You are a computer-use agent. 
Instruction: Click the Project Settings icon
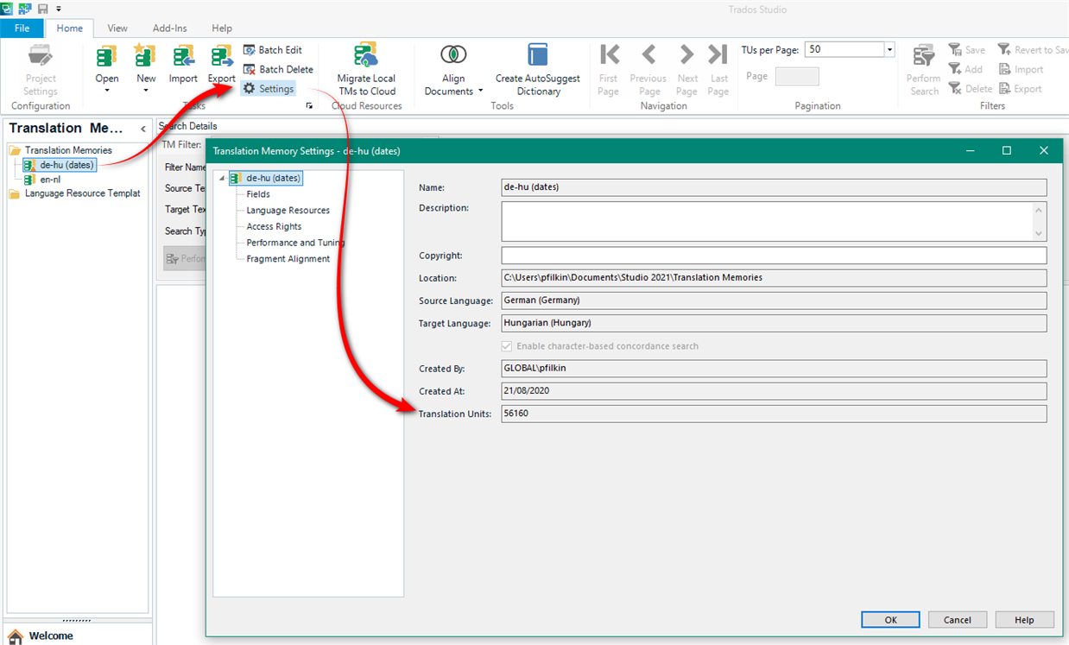click(40, 56)
